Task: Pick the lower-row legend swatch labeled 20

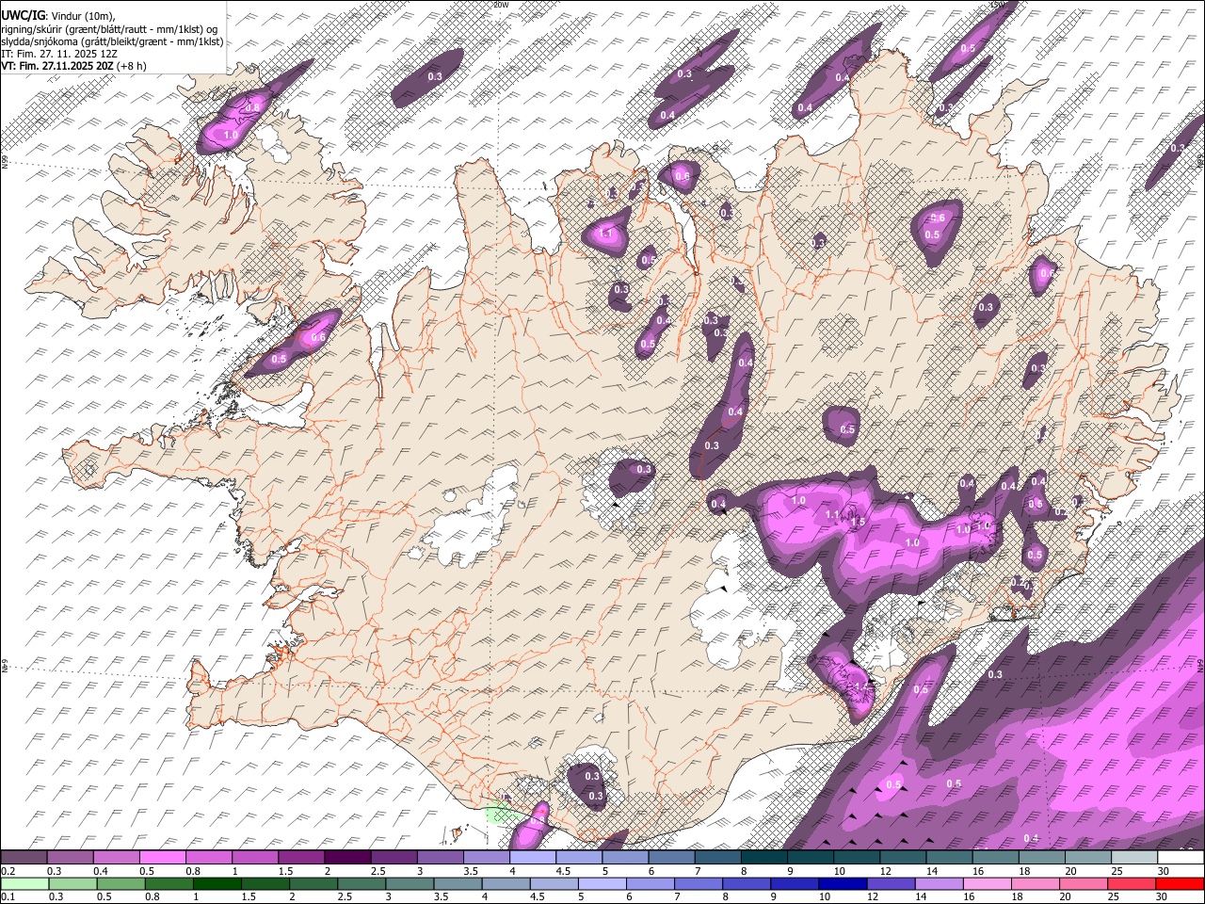Action: pos(1084,884)
